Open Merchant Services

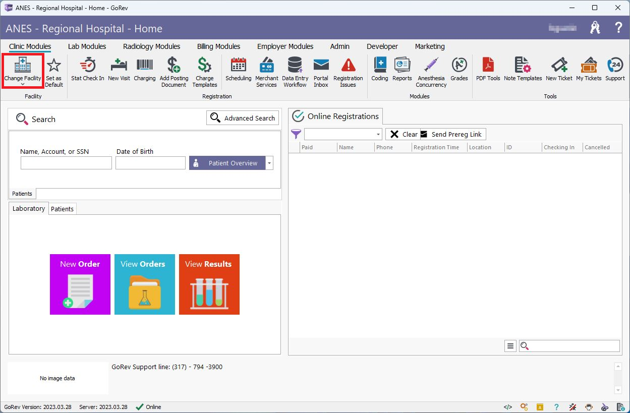pos(267,72)
